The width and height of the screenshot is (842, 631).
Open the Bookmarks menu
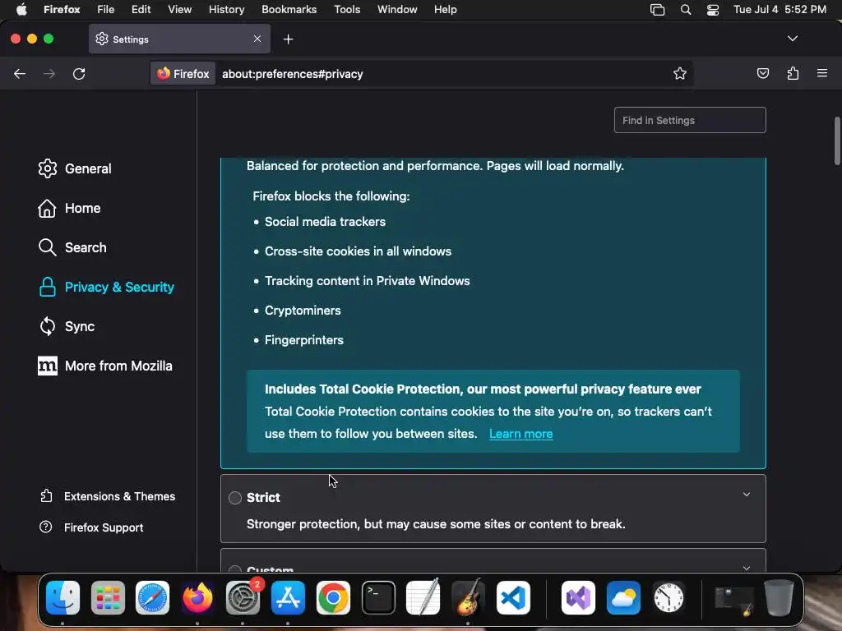289,10
